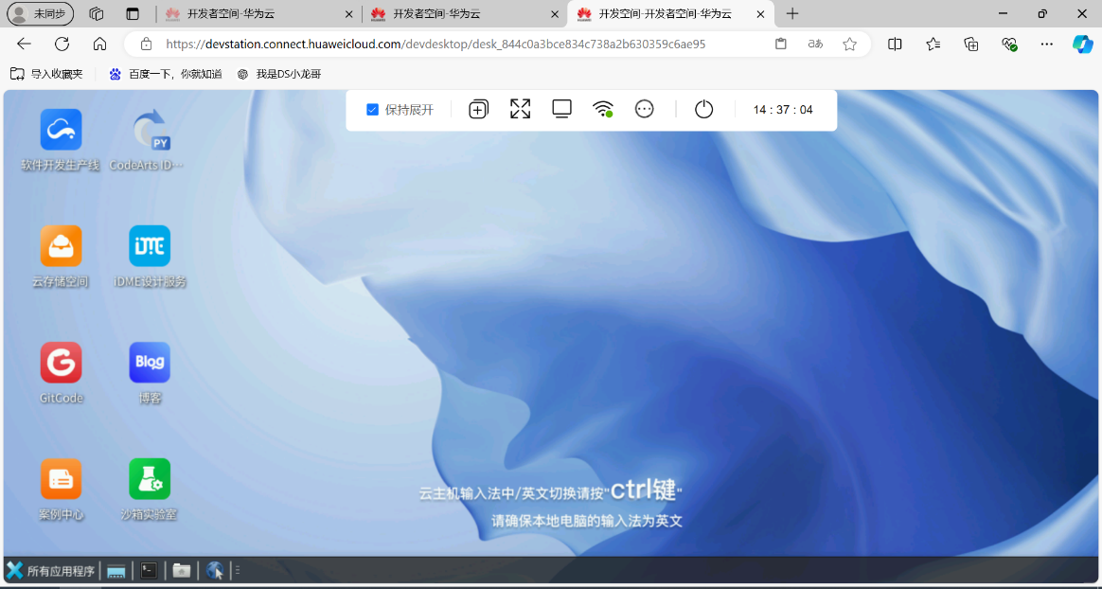Screen dimensions: 1102x589
Task: Click clipboard icon in address bar
Action: coord(781,45)
